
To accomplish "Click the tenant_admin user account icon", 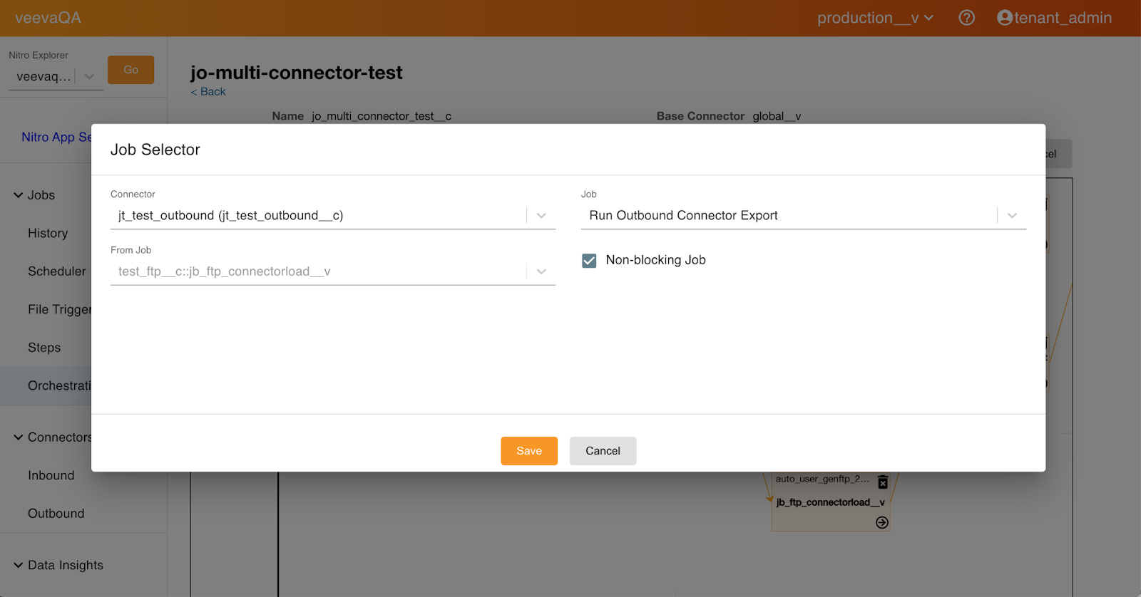I will pyautogui.click(x=1005, y=18).
